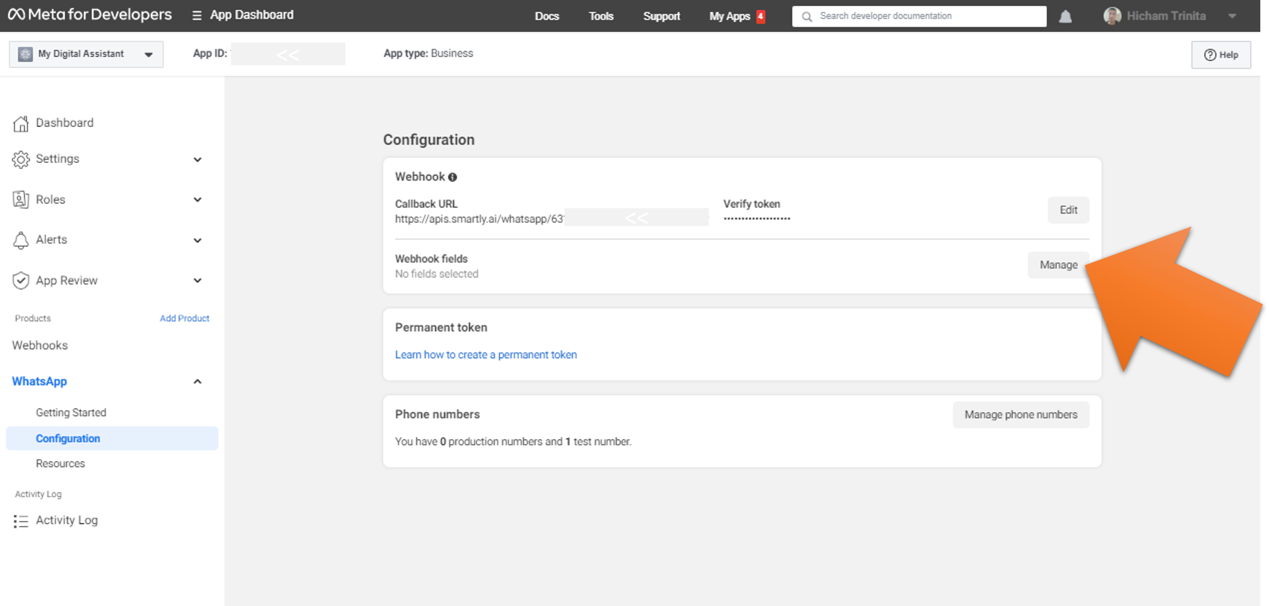Click Hicham Trinita profile avatar
The height and width of the screenshot is (606, 1269).
click(x=1112, y=16)
